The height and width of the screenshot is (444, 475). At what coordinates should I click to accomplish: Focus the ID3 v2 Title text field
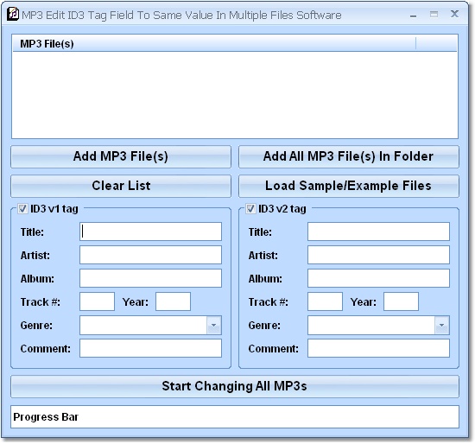tap(378, 232)
